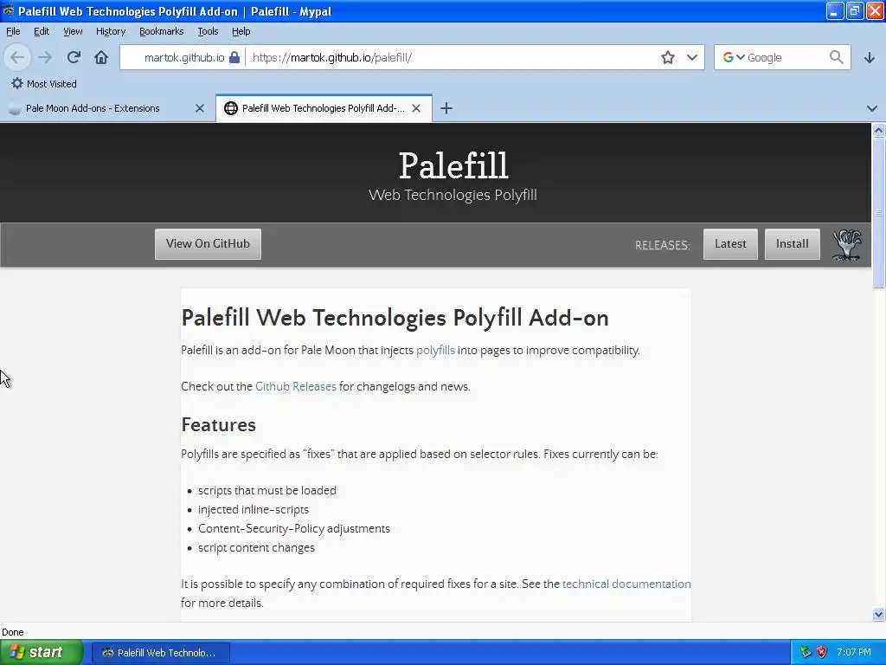The width and height of the screenshot is (886, 665).
Task: Click the Palefill hand logo image
Action: pyautogui.click(x=846, y=244)
